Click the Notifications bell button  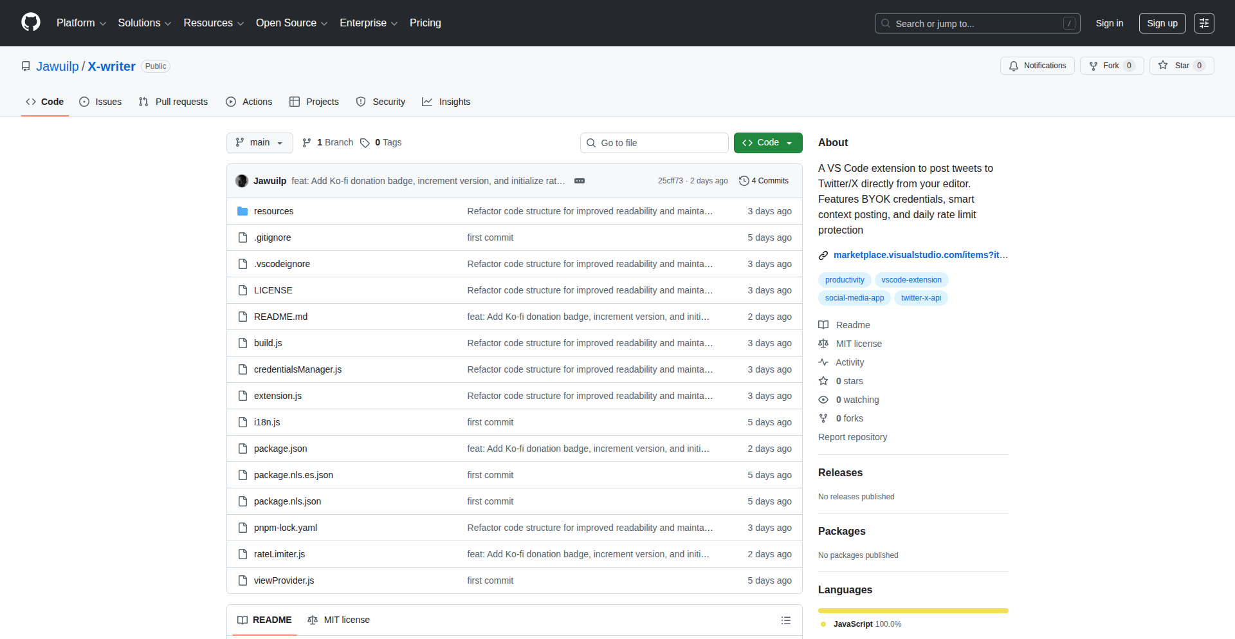click(x=1037, y=66)
